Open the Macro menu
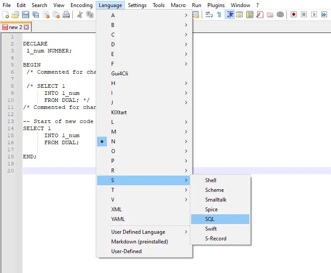Image resolution: width=331 pixels, height=273 pixels. click(x=178, y=5)
